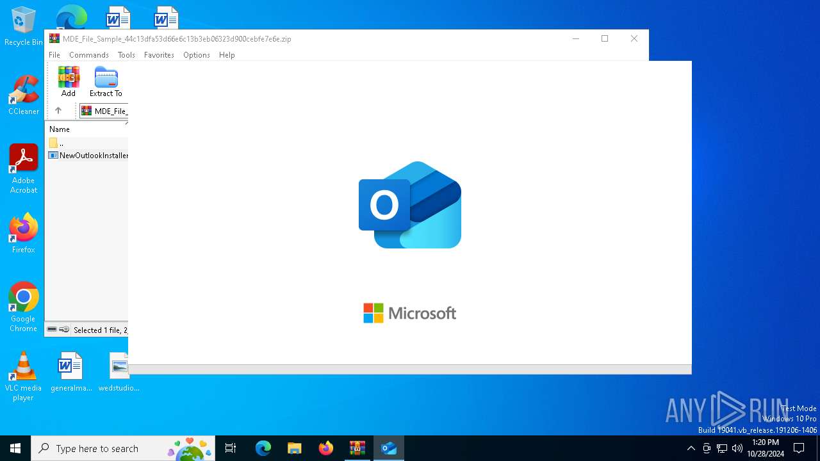The height and width of the screenshot is (461, 820).
Task: Switch to Outlook from taskbar
Action: click(x=389, y=448)
